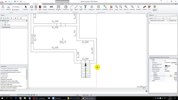The width and height of the screenshot is (178, 100).
Task: Toggle visibility checkbox of layer Слой1
Action: click(x=5, y=25)
